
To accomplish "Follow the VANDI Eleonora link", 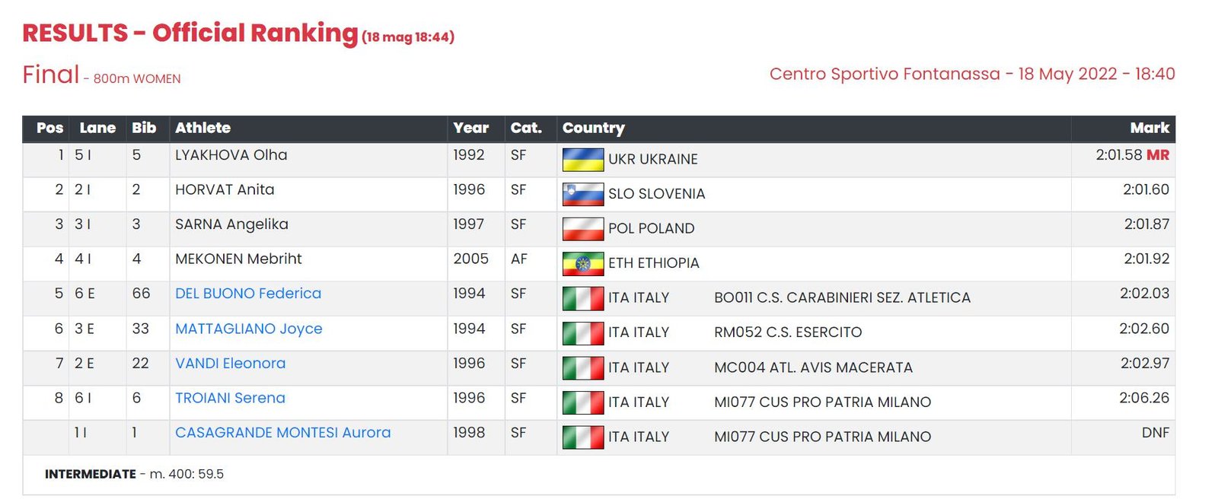I will coord(230,364).
